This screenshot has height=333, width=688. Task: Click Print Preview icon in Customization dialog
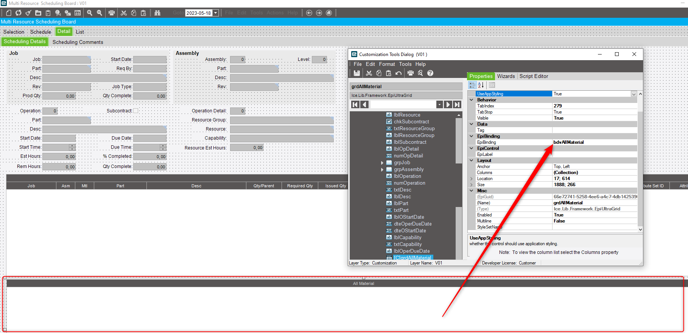tap(420, 73)
